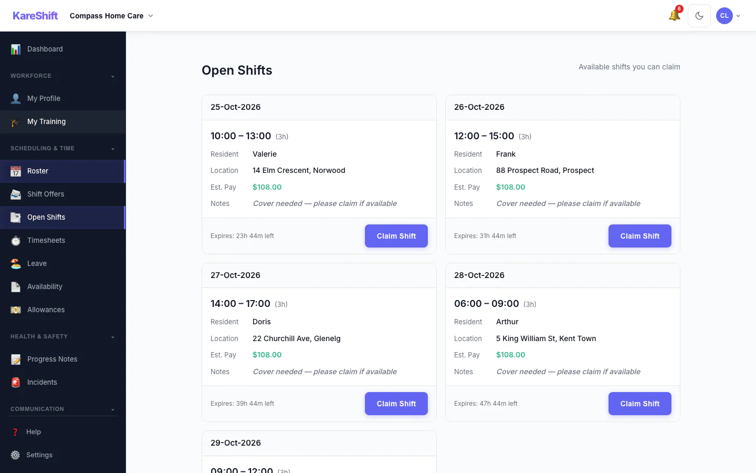Open the Leave menu item
Screen dimensions: 756x473
pos(63,263)
